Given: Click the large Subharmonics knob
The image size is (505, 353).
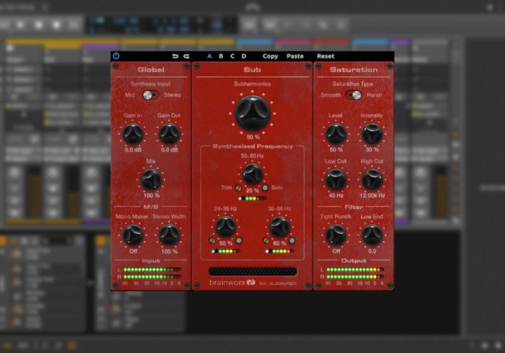Looking at the screenshot, I should [x=252, y=113].
